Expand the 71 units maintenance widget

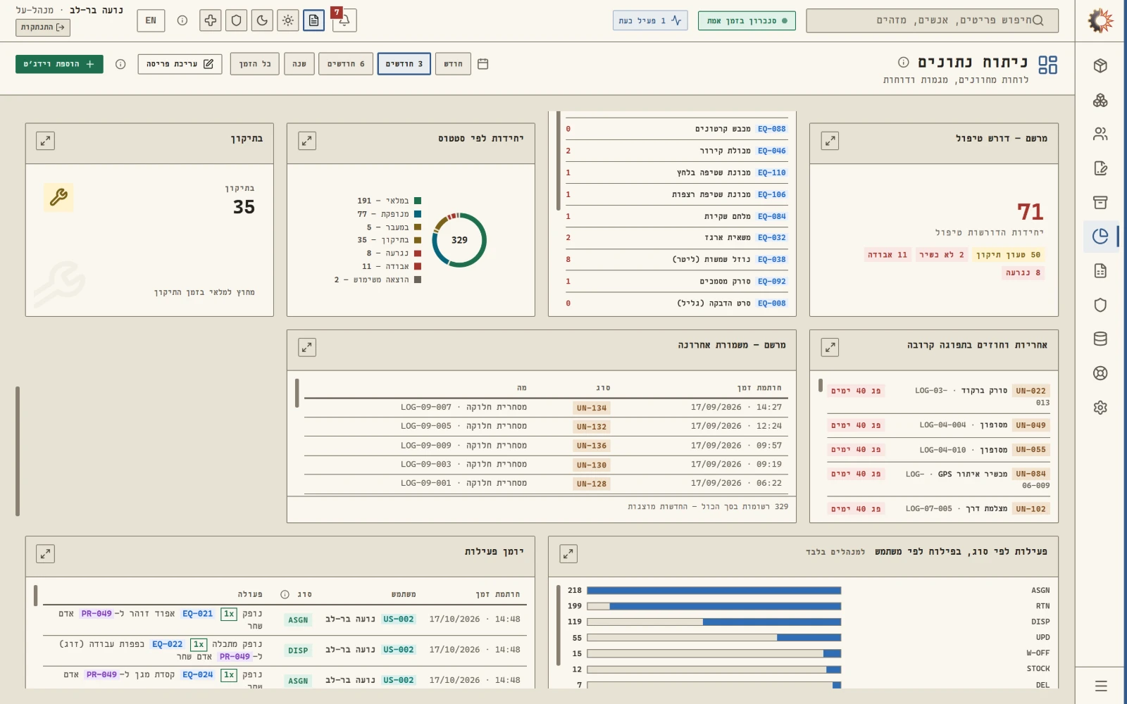[x=830, y=141]
